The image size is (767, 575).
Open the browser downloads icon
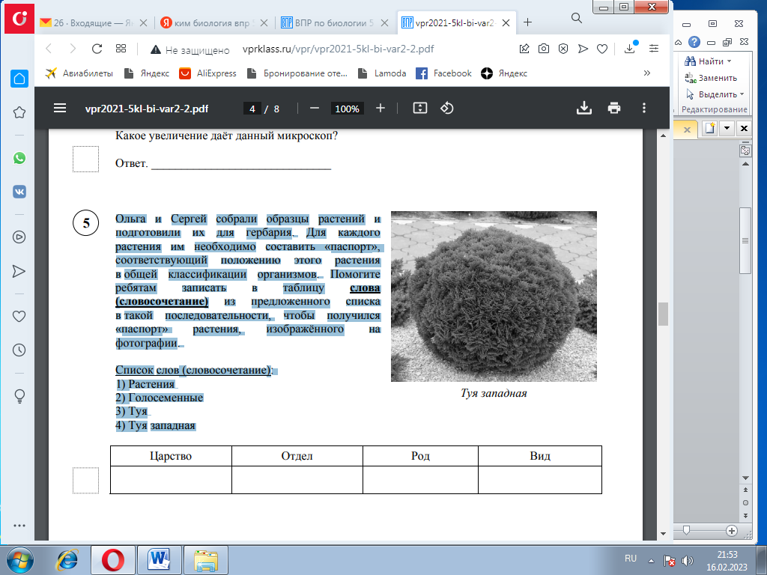click(630, 48)
